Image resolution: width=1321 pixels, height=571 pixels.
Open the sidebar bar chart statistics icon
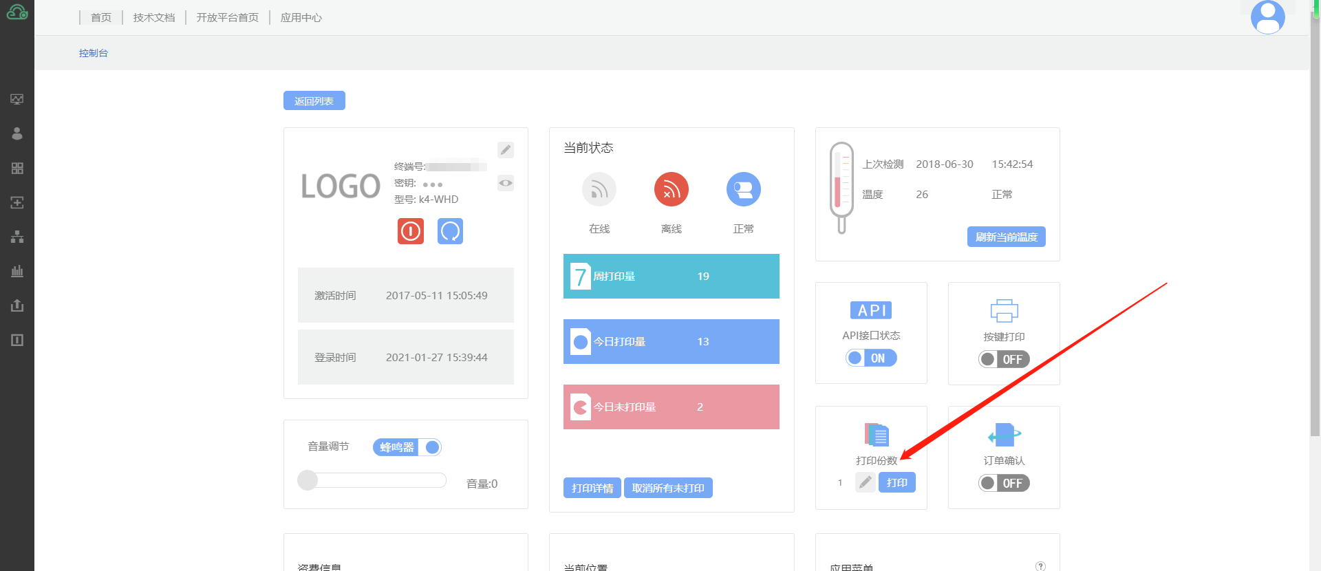[x=17, y=271]
